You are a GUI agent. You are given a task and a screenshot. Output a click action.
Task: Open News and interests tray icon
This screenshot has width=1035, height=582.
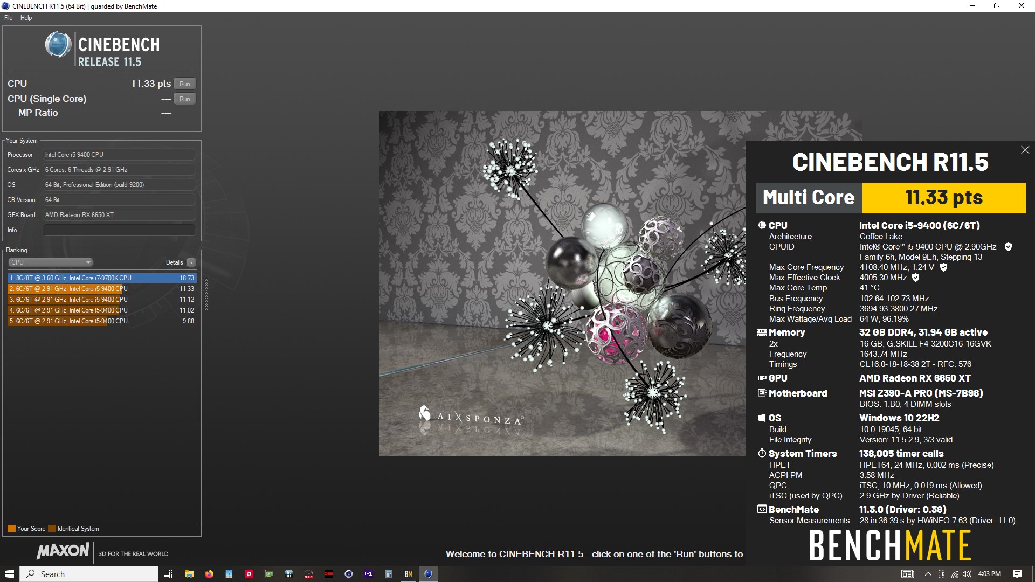[908, 574]
